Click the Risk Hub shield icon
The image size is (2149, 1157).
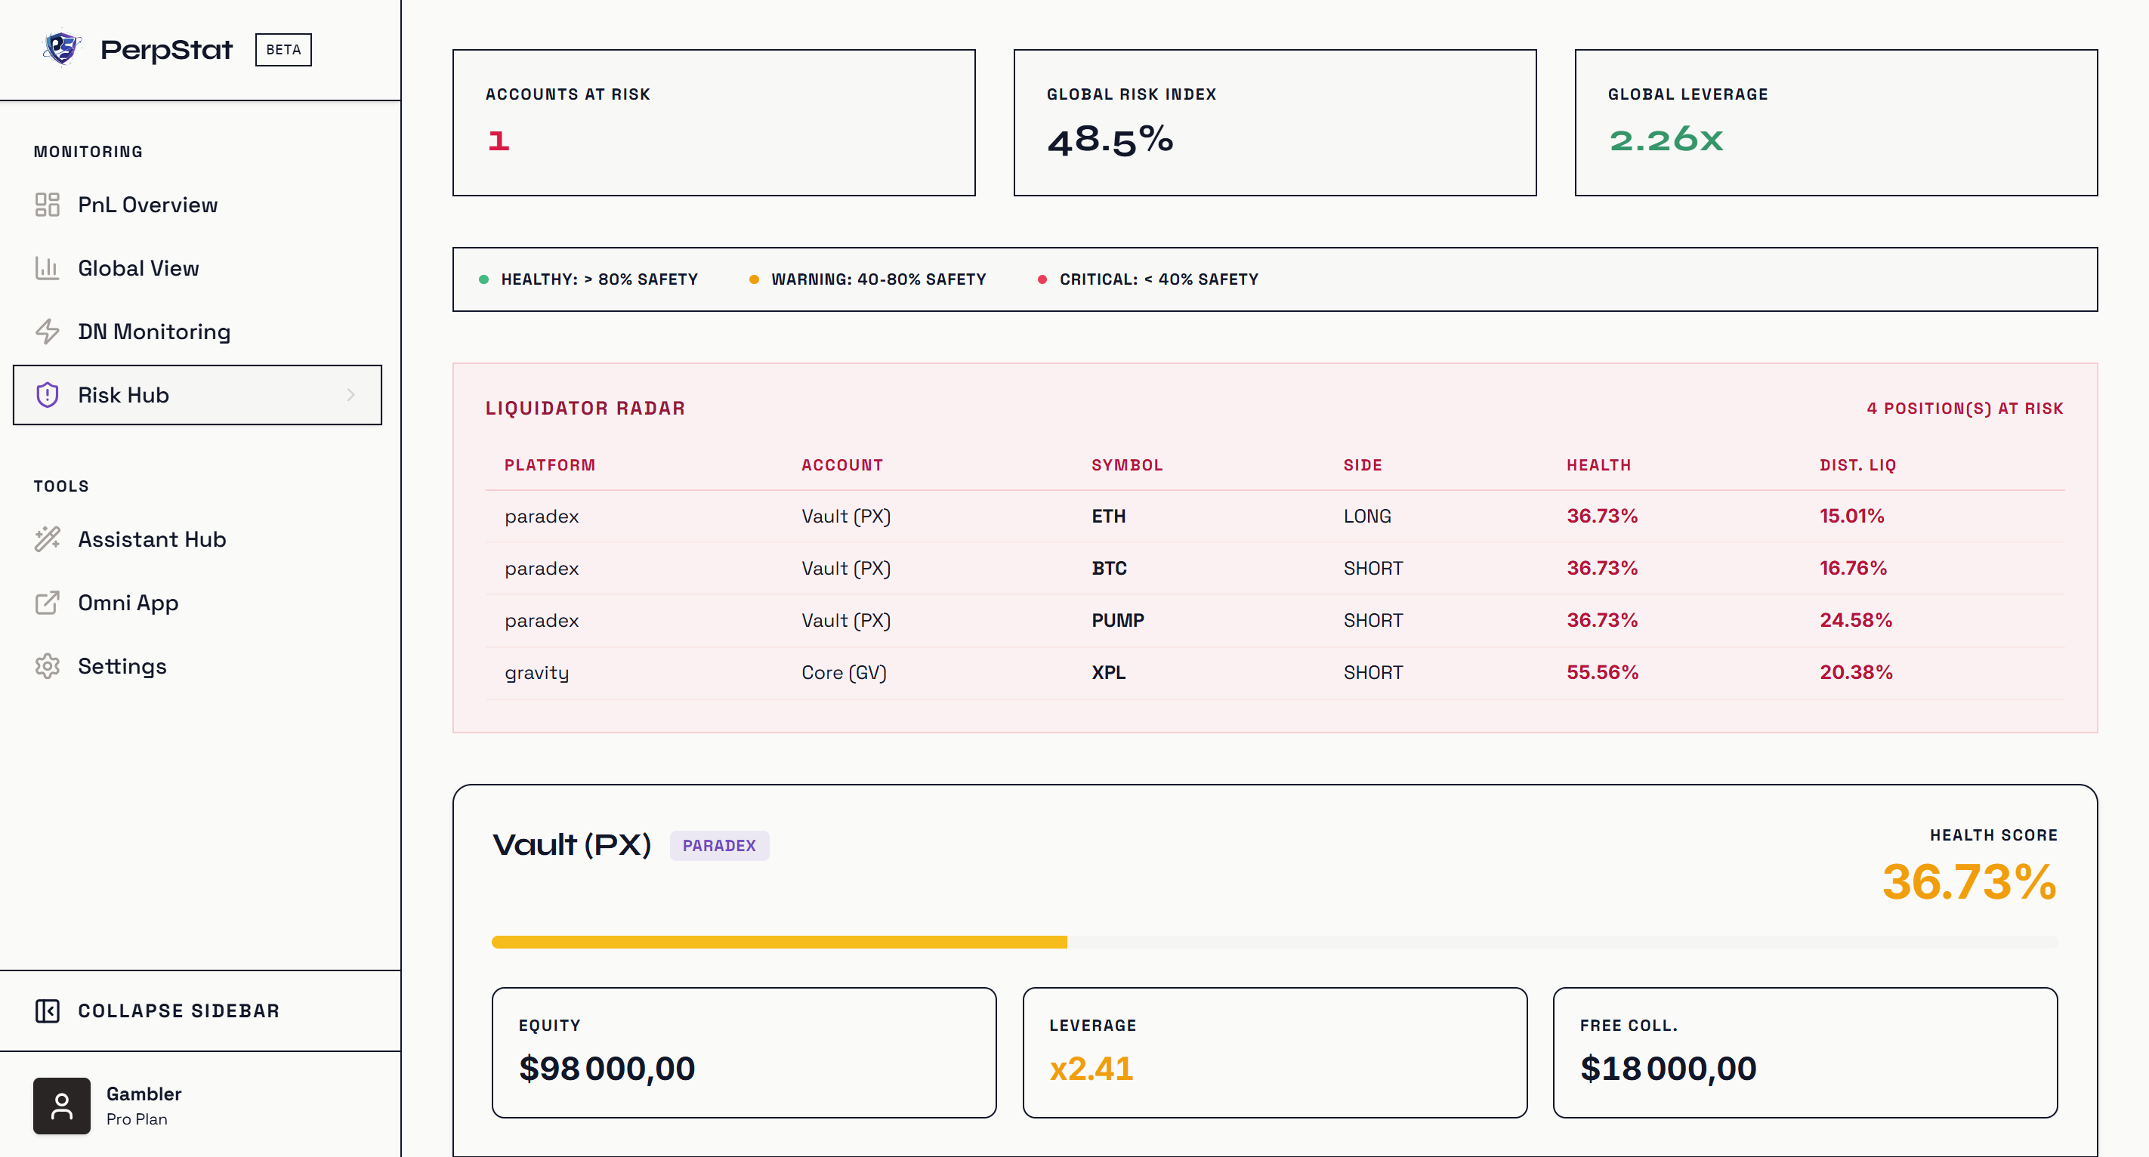[x=48, y=394]
